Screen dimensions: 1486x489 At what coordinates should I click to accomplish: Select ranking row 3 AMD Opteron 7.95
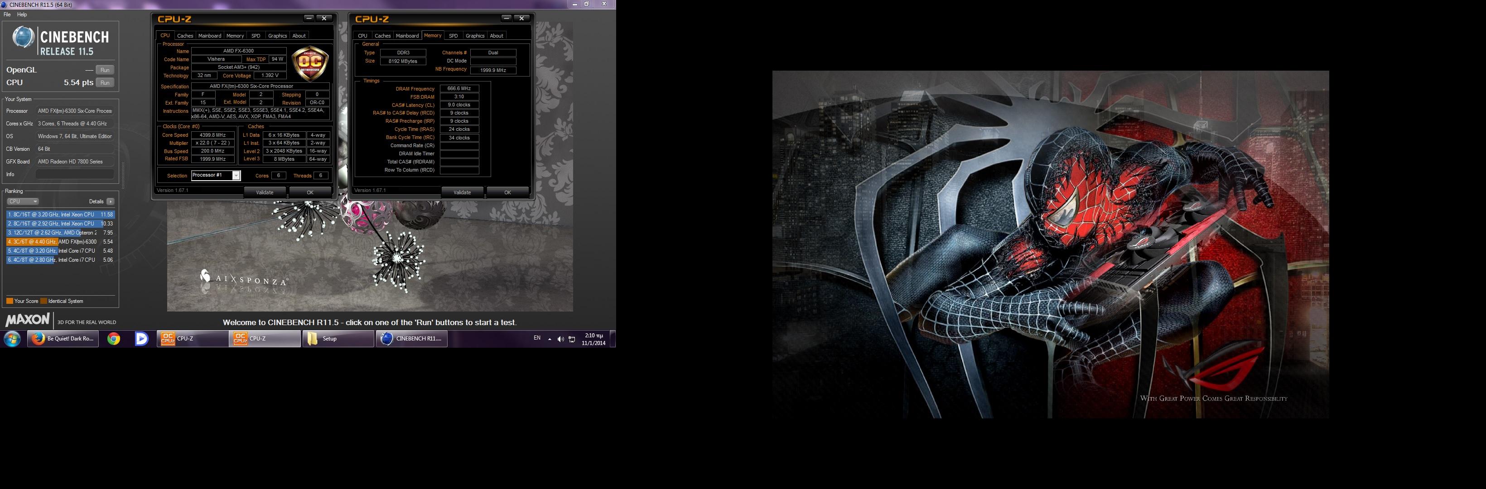(61, 232)
